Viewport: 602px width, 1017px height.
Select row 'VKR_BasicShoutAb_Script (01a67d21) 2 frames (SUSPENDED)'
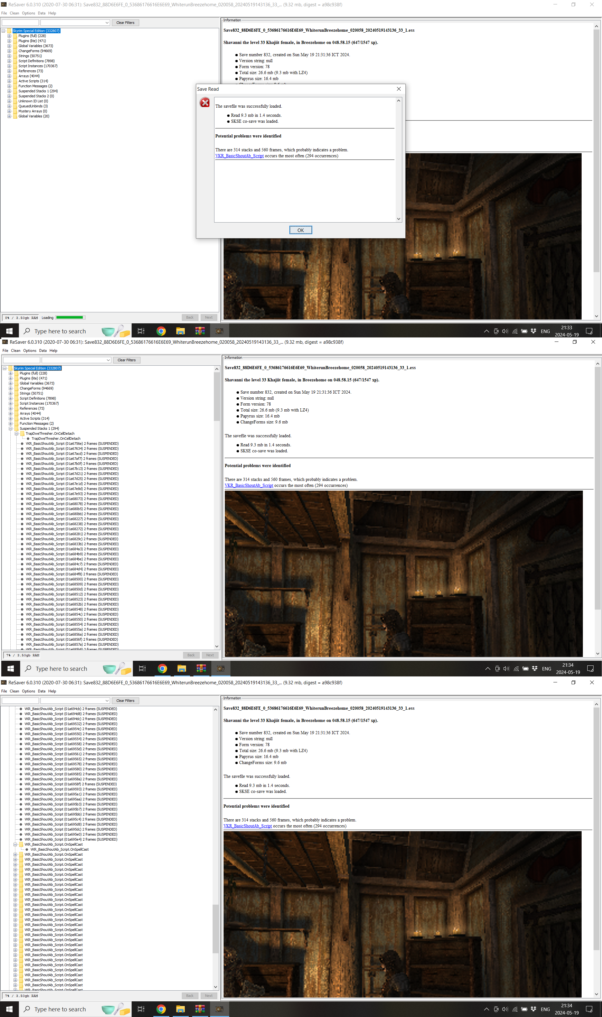point(72,474)
